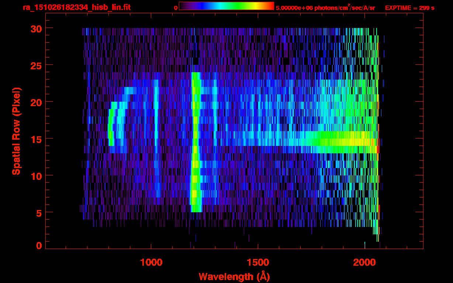Click the 10 spatial row tick label
Screen dimensions: 453x283
pos(36,176)
